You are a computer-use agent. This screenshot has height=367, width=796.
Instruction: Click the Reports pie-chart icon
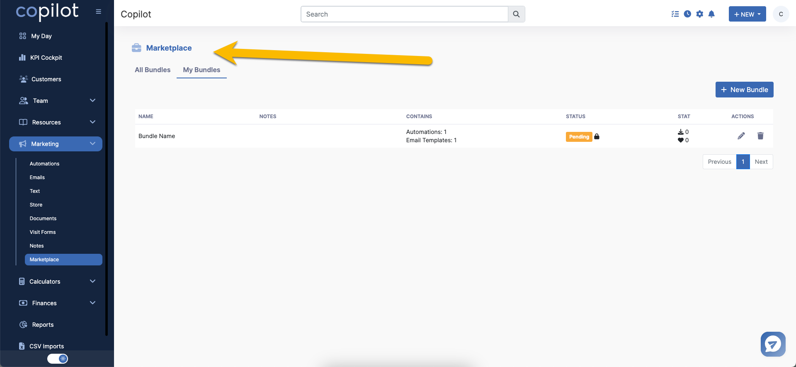pyautogui.click(x=24, y=325)
